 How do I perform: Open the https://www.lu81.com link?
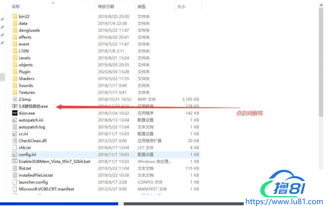[x=285, y=202]
